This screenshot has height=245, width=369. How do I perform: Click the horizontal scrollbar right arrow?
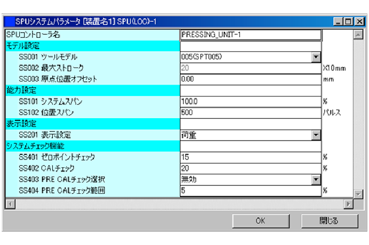pyautogui.click(x=348, y=204)
